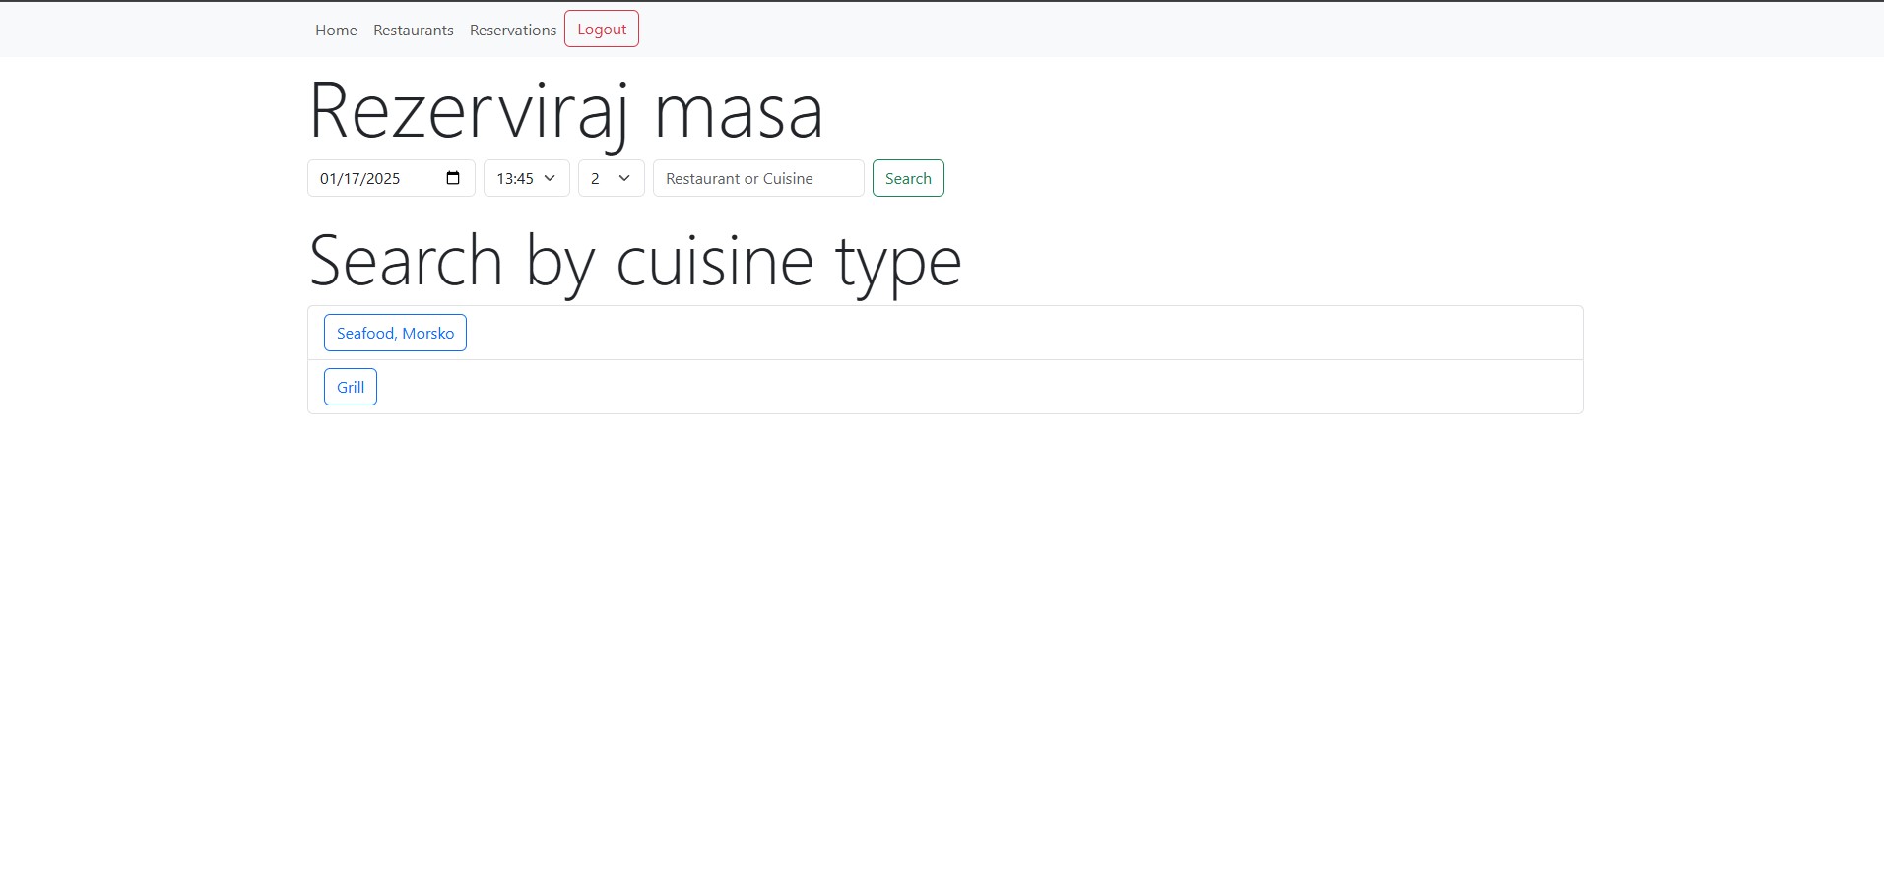Select the year 2025 in date field
1884x872 pixels.
point(383,178)
